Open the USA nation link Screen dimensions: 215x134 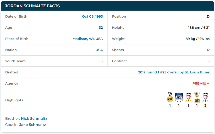coord(99,50)
